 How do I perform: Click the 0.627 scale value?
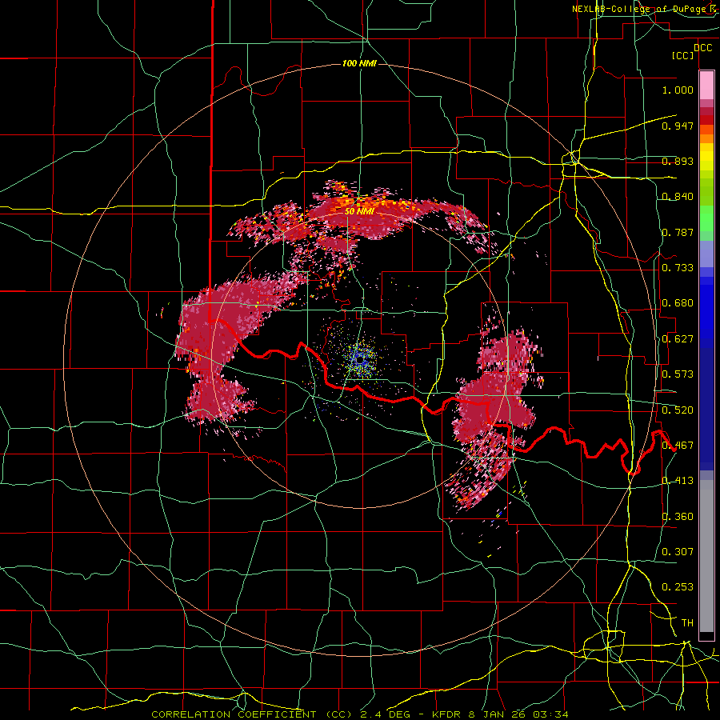(x=678, y=339)
